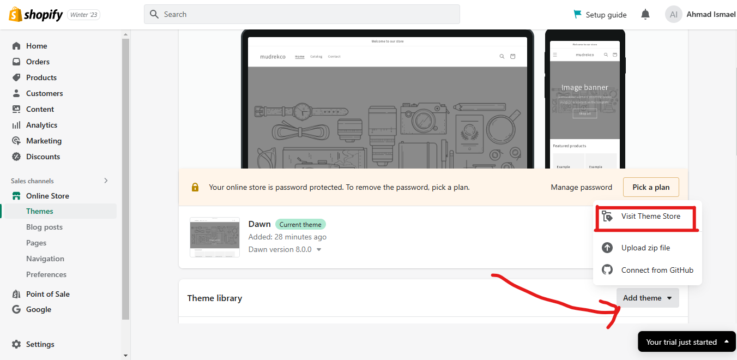Open the Dawn version 8.0.0 dropdown
This screenshot has width=737, height=360.
coord(285,249)
